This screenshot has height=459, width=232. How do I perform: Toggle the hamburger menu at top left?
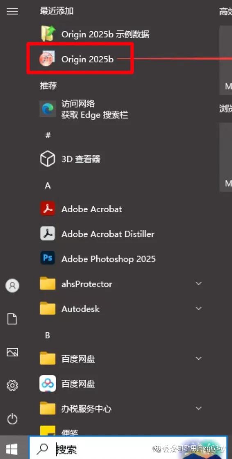coord(12,11)
